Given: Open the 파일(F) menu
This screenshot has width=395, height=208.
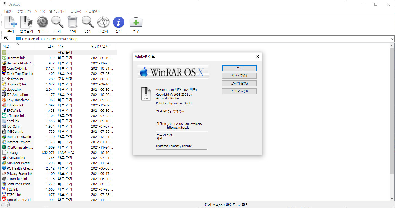Looking at the screenshot, I should click(7, 11).
